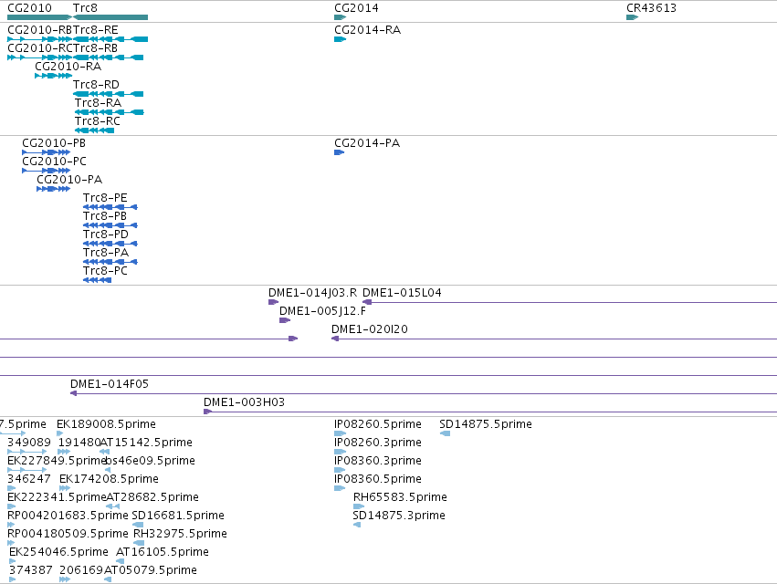Click the Trc8-RA transcript glyph
This screenshot has height=584, width=777.
(x=109, y=112)
